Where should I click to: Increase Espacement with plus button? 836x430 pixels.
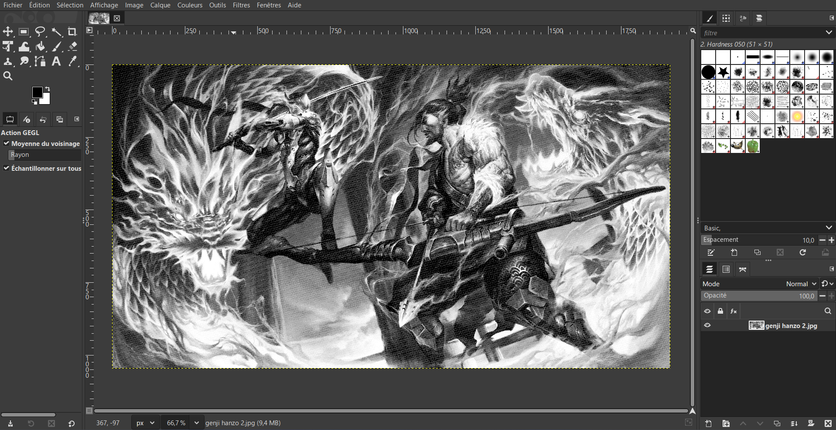pyautogui.click(x=832, y=240)
